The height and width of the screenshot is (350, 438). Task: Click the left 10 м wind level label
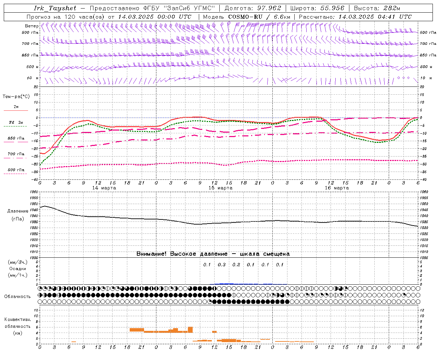pos(33,78)
